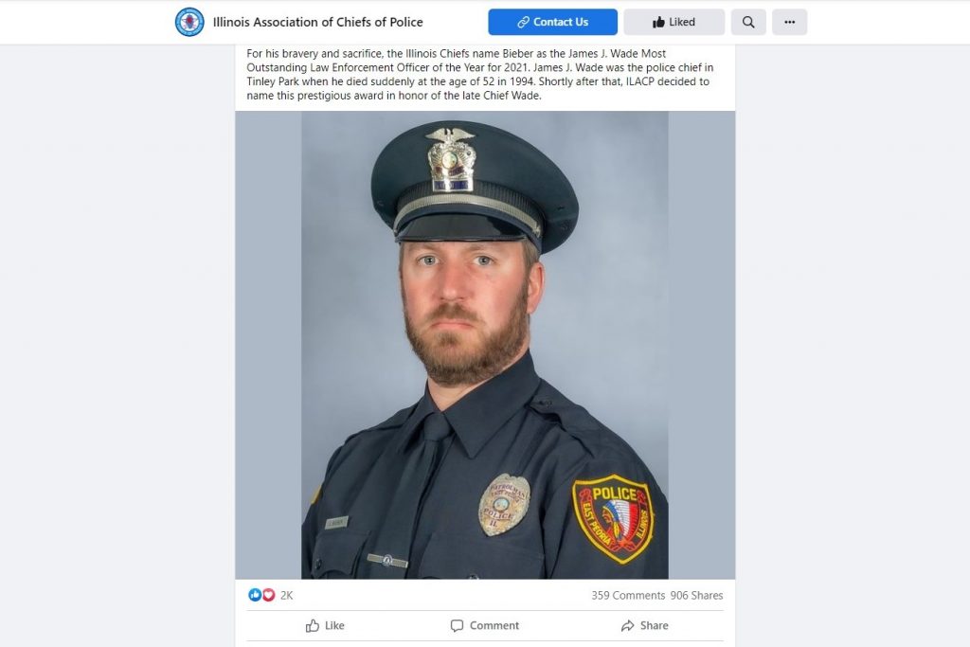Show the 2K reactions count details
This screenshot has width=970, height=647.
pyautogui.click(x=286, y=595)
